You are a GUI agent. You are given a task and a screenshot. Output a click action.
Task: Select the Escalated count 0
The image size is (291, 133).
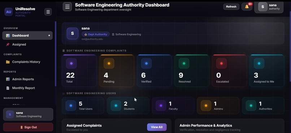219,75
